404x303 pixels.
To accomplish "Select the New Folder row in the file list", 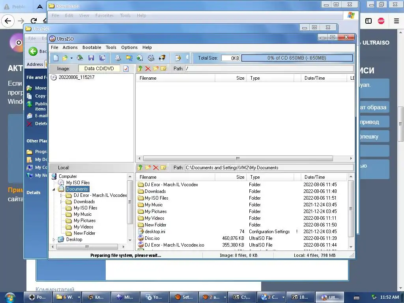I will click(155, 225).
